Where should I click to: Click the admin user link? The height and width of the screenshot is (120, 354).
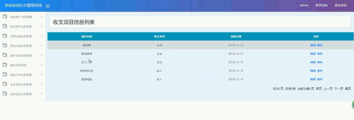pyautogui.click(x=304, y=5)
